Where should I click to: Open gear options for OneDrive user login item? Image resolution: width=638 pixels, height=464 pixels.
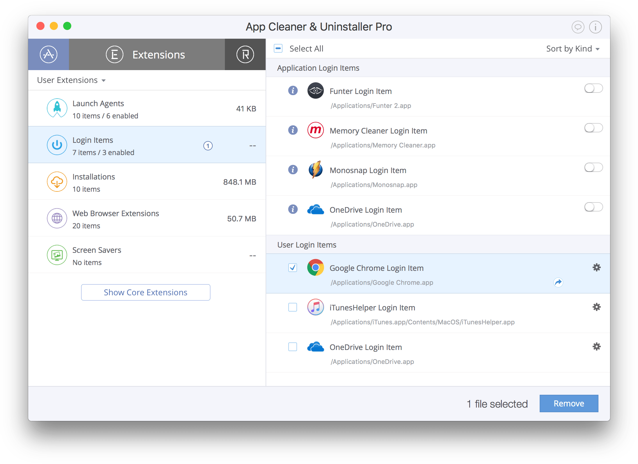tap(596, 346)
